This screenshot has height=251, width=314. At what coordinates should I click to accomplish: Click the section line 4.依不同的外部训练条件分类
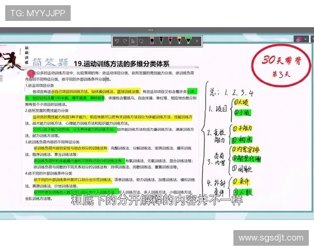click(49, 173)
